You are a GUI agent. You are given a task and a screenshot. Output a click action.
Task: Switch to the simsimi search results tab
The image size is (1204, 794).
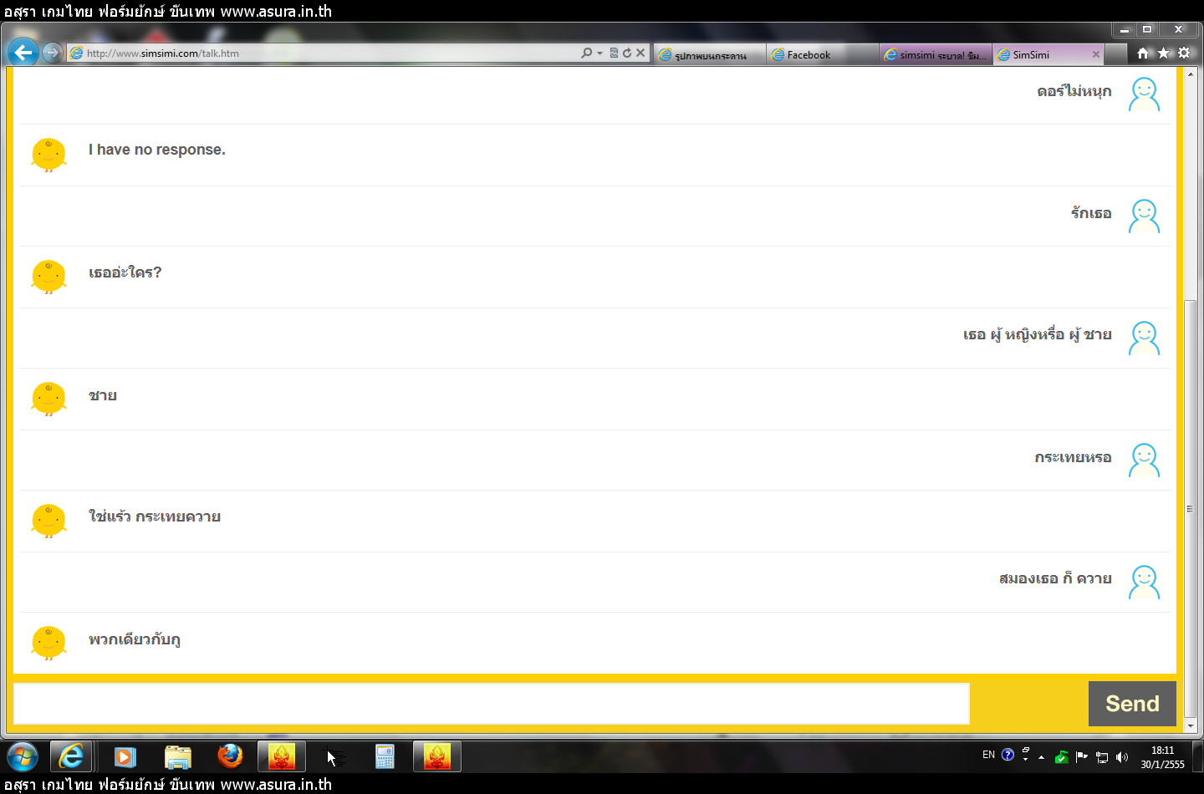coord(936,55)
